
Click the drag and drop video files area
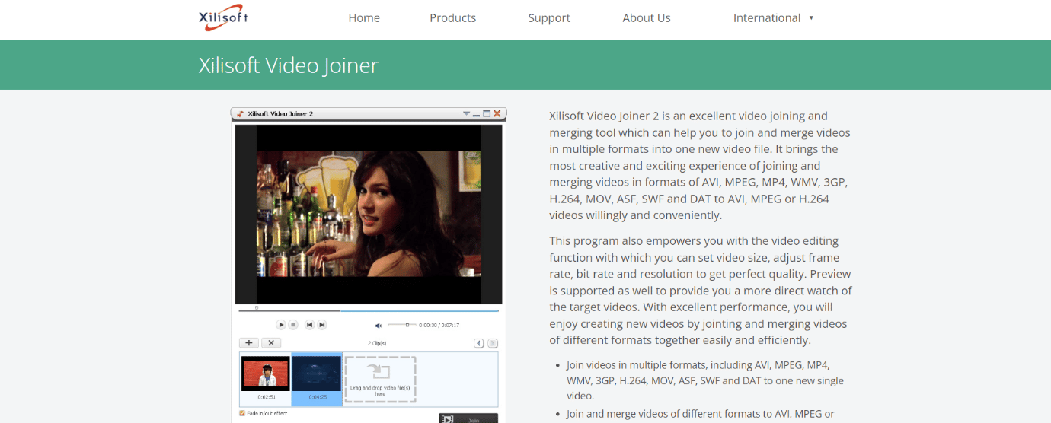click(x=380, y=378)
